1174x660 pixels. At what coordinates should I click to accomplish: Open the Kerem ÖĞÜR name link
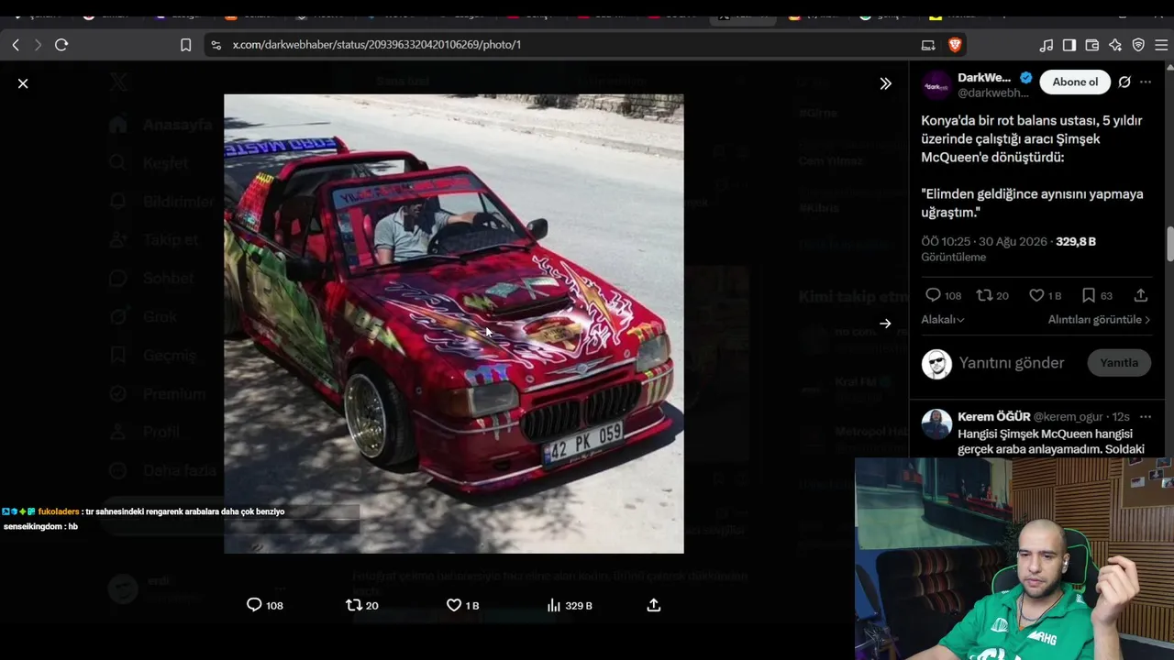click(993, 416)
